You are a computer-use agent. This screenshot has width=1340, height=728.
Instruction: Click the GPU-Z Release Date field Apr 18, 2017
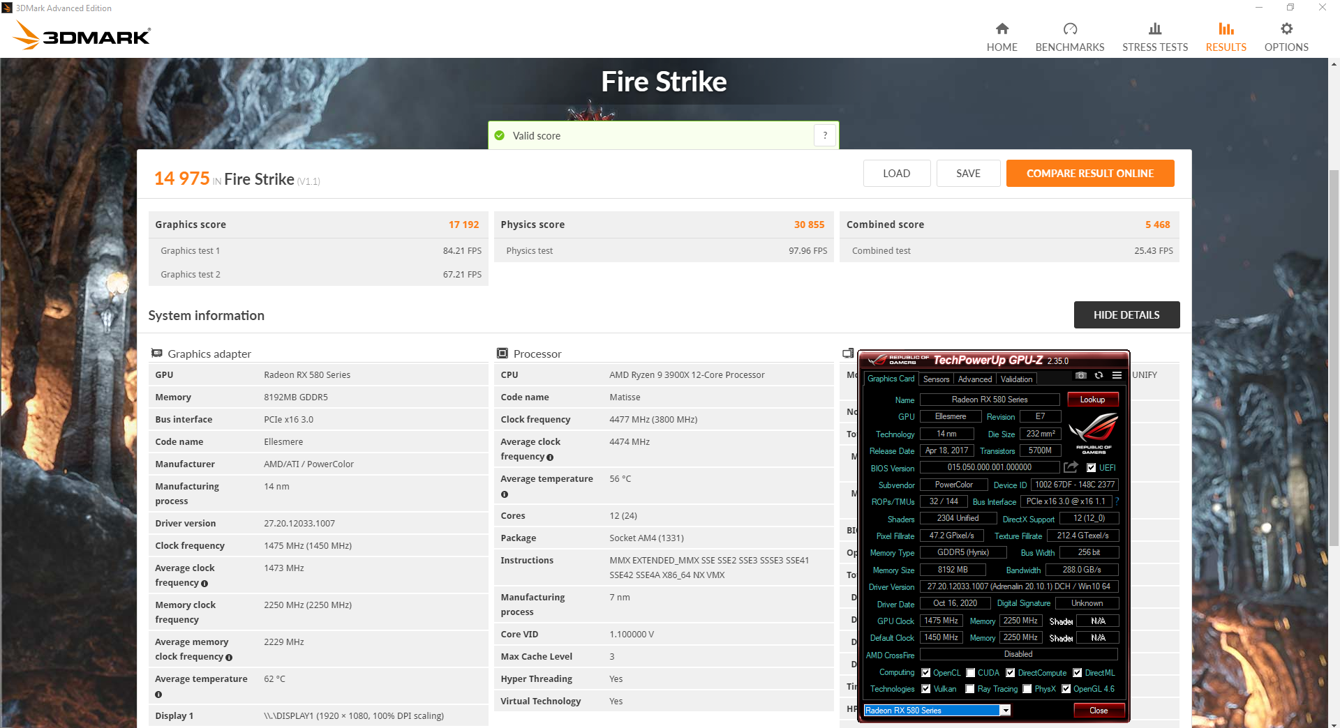tap(946, 450)
